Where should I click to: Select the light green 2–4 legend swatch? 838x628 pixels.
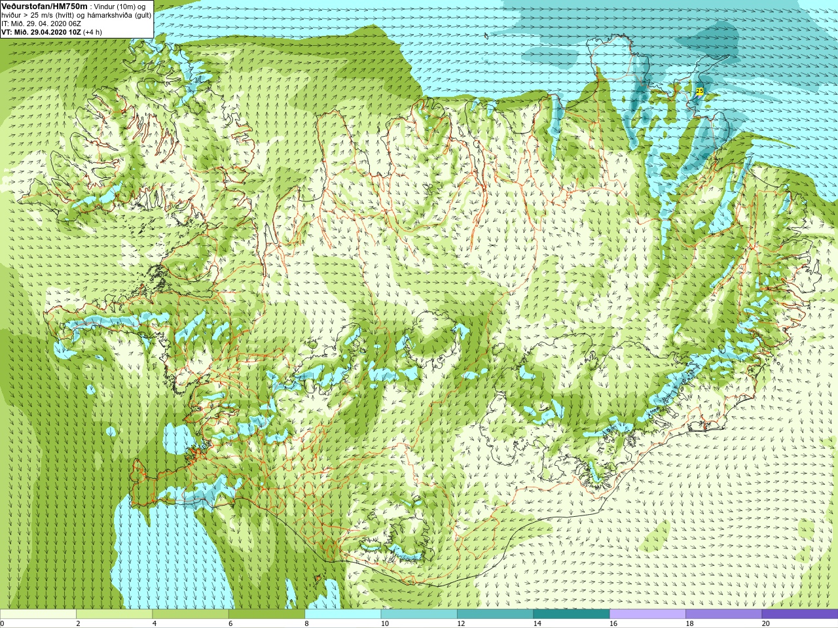tap(114, 614)
